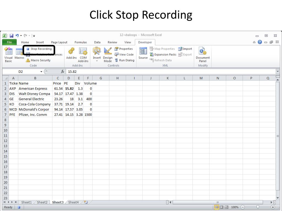Screen dimensions: 282x211
Task: Click the zoom in plus button
Action: coord(273,207)
